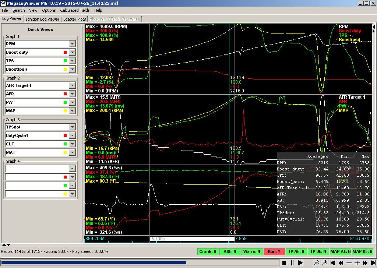The image size is (377, 268).
Task: Open the TPSdot dropdown in Graph 3
Action: point(72,127)
